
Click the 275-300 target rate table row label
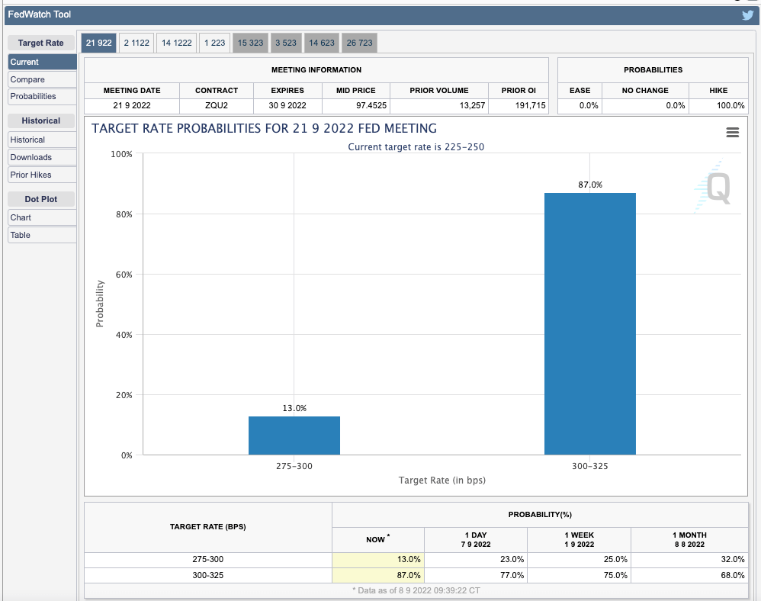coord(207,559)
